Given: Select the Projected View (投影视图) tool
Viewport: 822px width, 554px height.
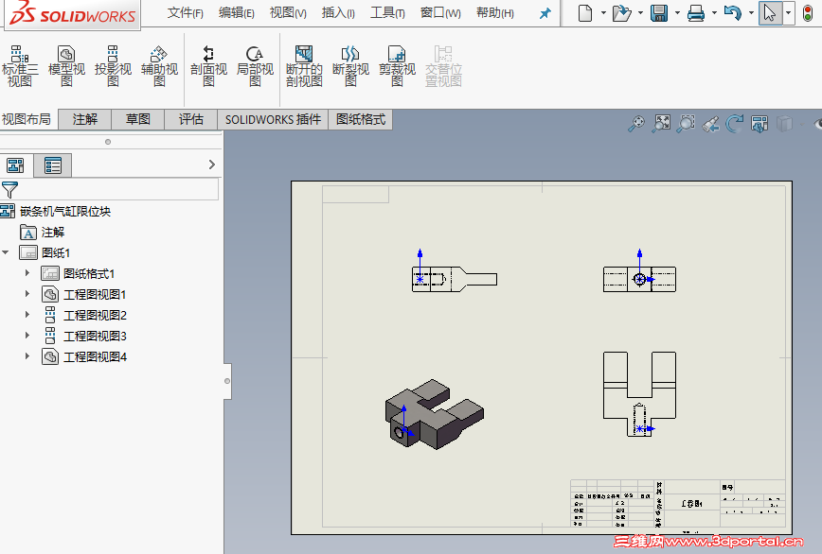Looking at the screenshot, I should pos(113,66).
